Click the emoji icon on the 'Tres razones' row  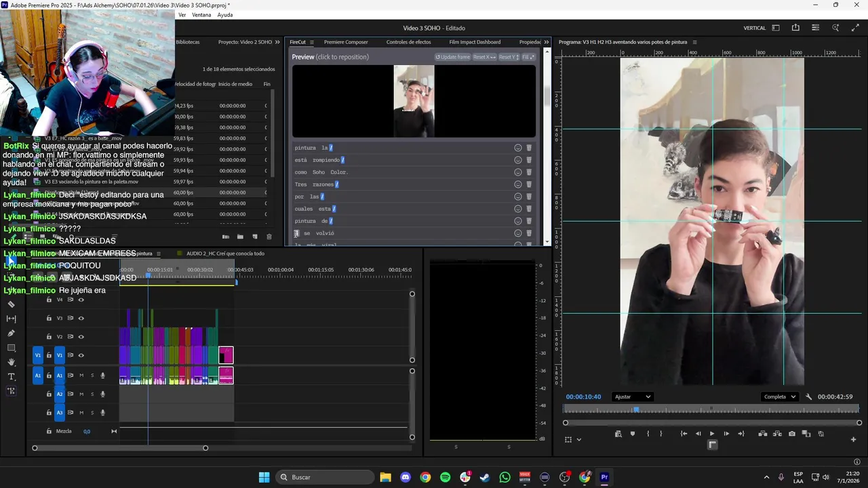(x=517, y=184)
